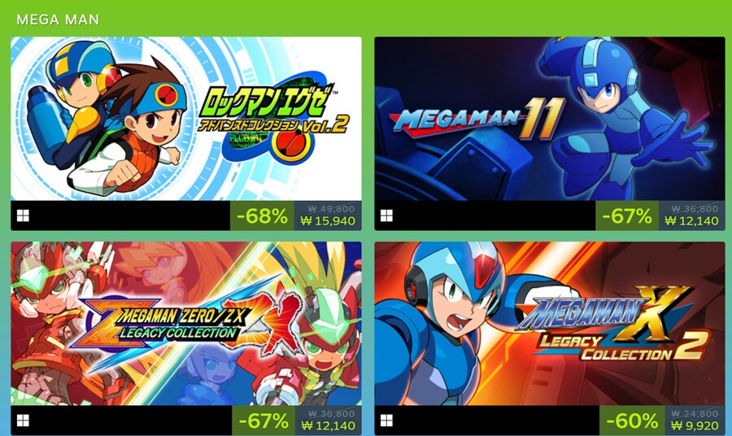The height and width of the screenshot is (436, 732).
Task: Click the original price ₩ 49,800
Action: [332, 209]
